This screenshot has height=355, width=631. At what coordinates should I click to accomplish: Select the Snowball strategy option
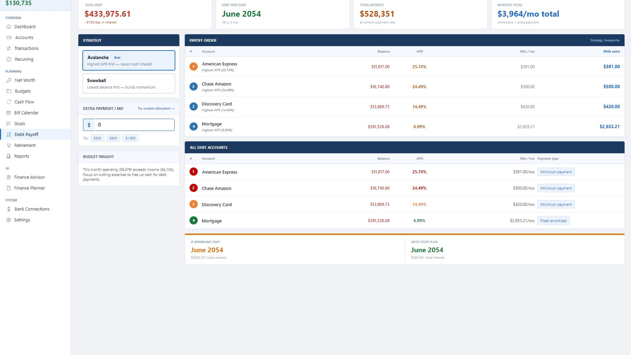(x=129, y=83)
